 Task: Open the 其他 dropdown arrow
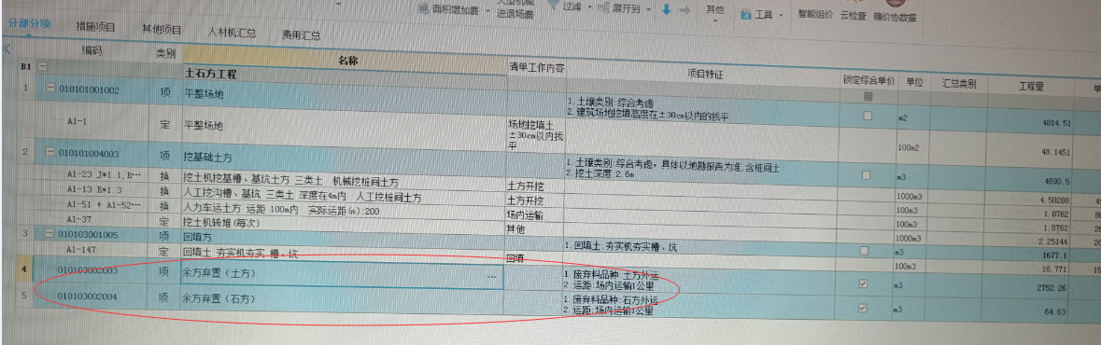coord(714,21)
